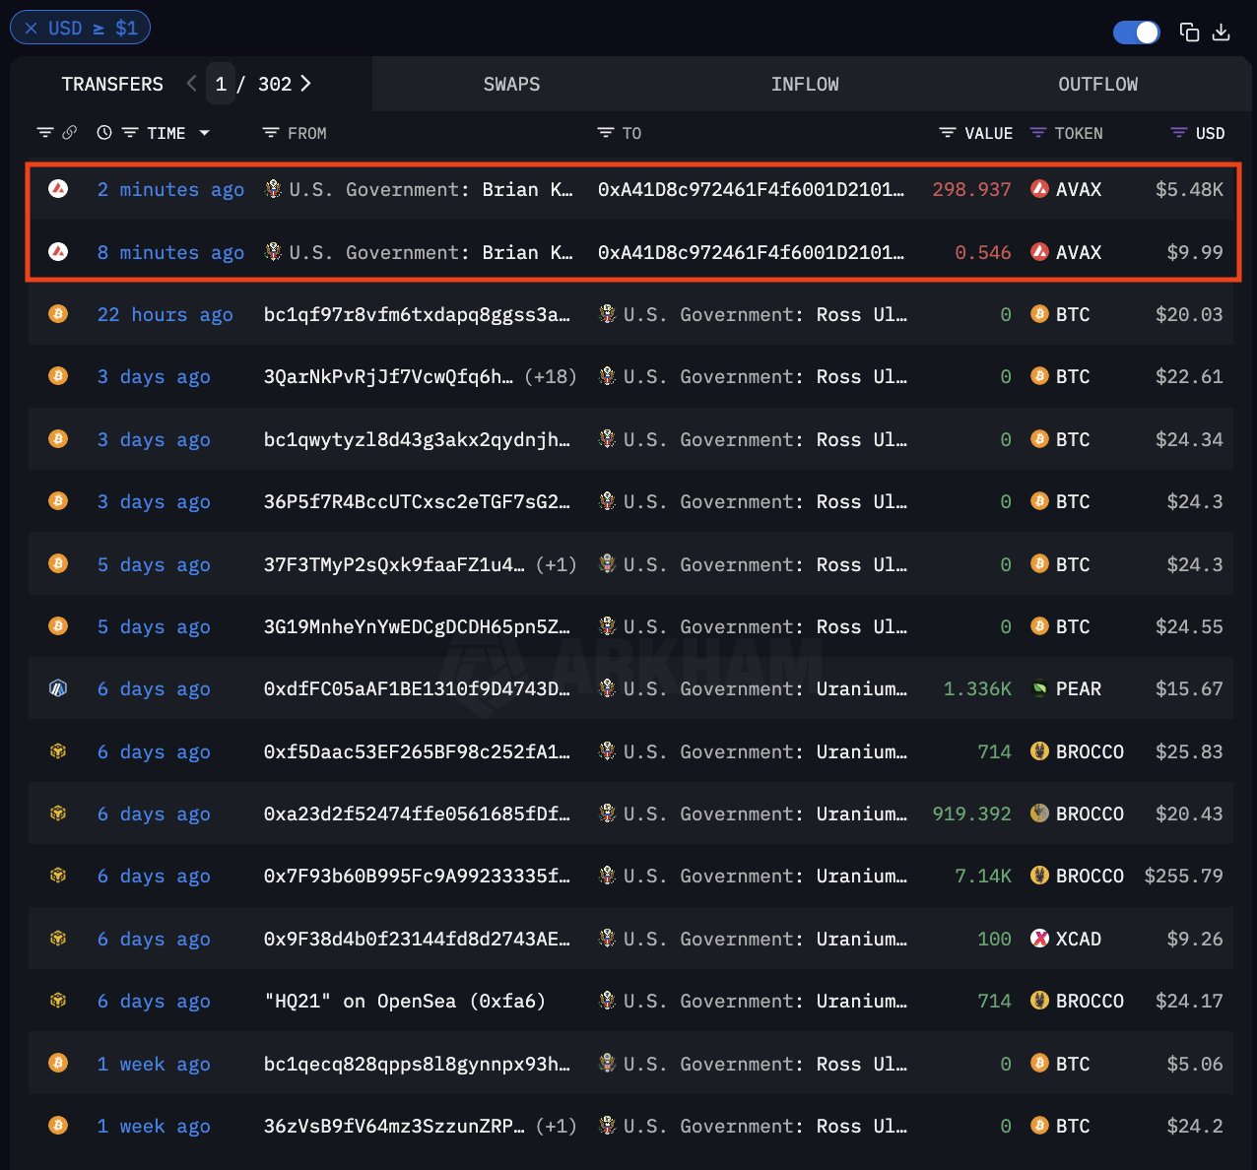This screenshot has width=1257, height=1170.
Task: Go to next page of transfers
Action: tap(305, 84)
